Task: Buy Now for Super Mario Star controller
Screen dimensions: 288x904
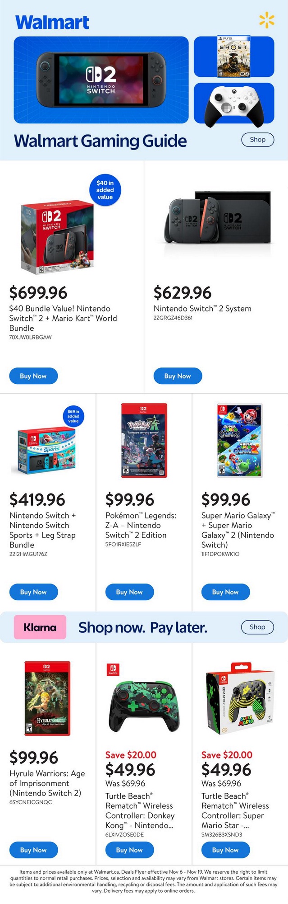Action: point(225,850)
